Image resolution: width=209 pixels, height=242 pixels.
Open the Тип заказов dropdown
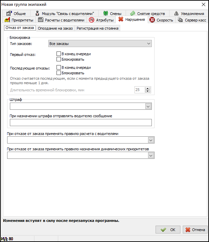click(x=148, y=44)
